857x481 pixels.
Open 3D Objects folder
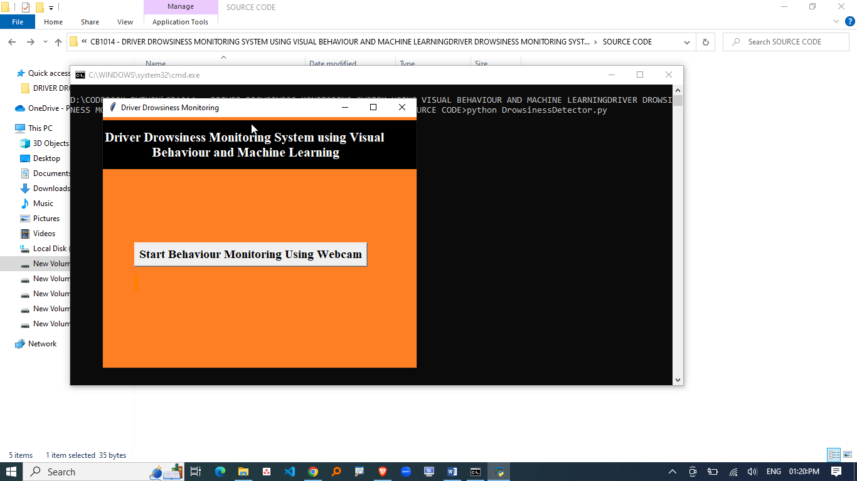pos(45,143)
